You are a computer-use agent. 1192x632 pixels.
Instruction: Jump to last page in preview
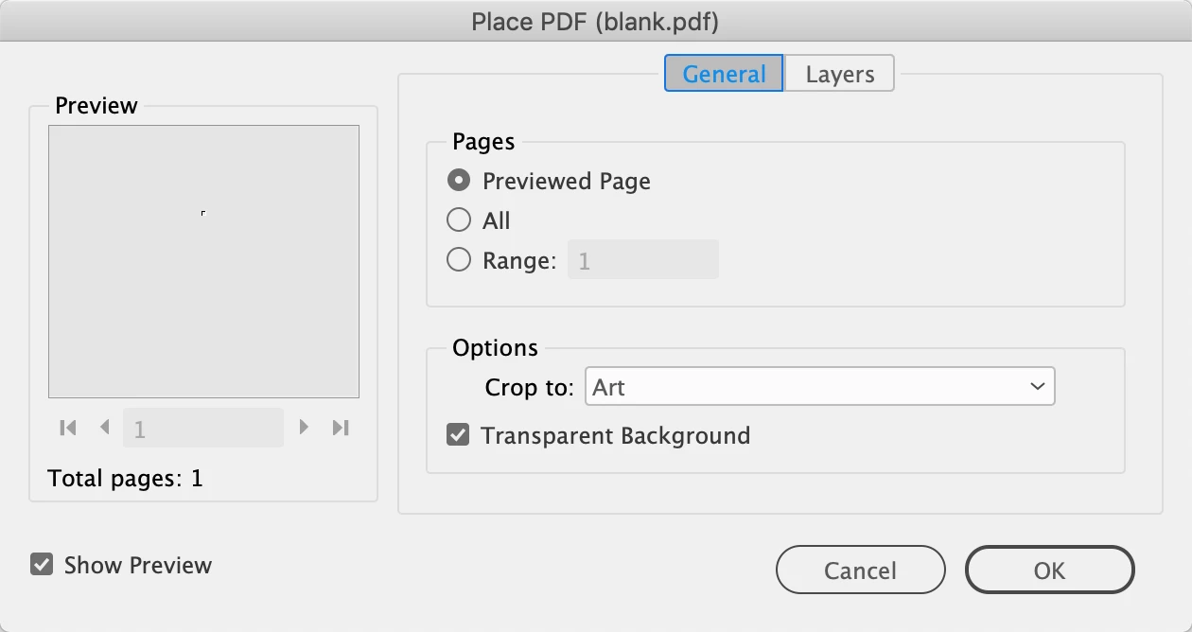(x=341, y=428)
